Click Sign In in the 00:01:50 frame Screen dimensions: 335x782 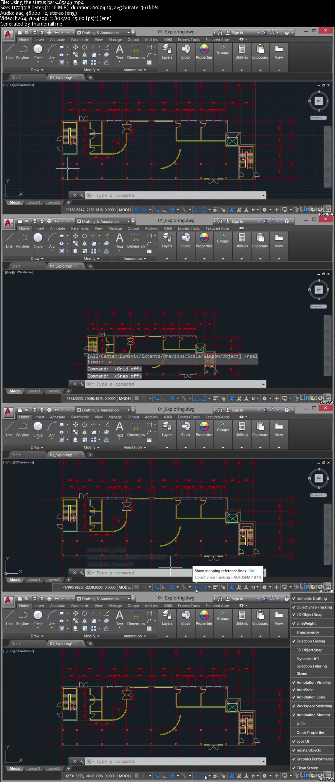237,221
